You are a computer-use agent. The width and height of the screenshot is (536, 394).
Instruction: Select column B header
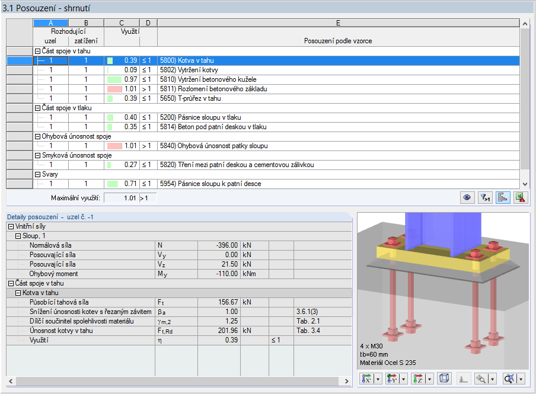86,23
